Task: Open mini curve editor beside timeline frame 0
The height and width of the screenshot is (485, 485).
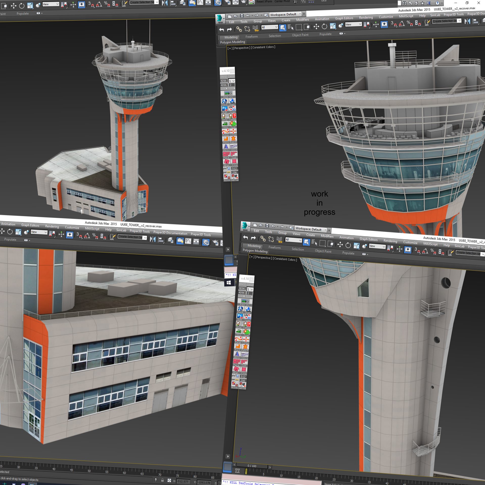Action: tap(237, 470)
